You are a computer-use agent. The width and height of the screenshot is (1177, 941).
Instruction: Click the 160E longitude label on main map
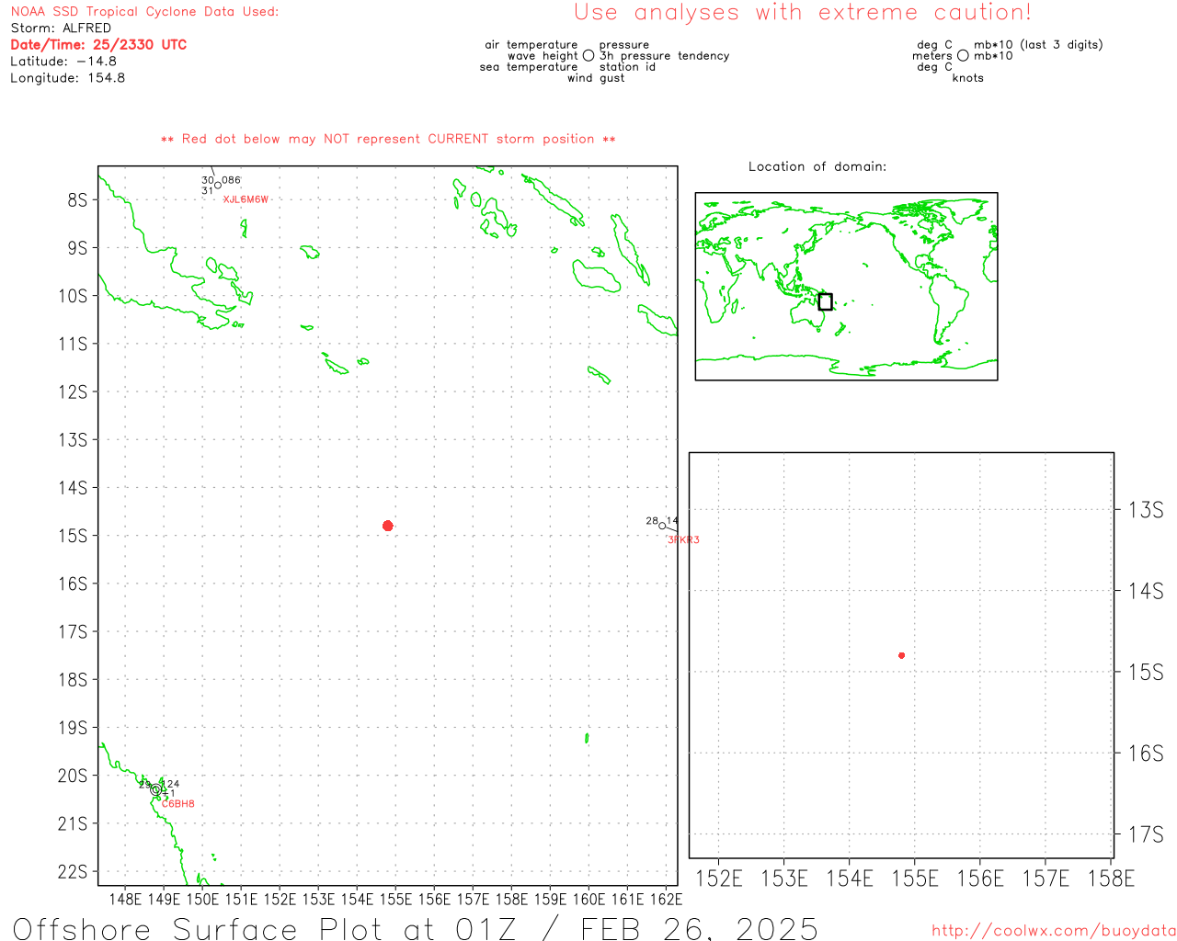click(588, 899)
